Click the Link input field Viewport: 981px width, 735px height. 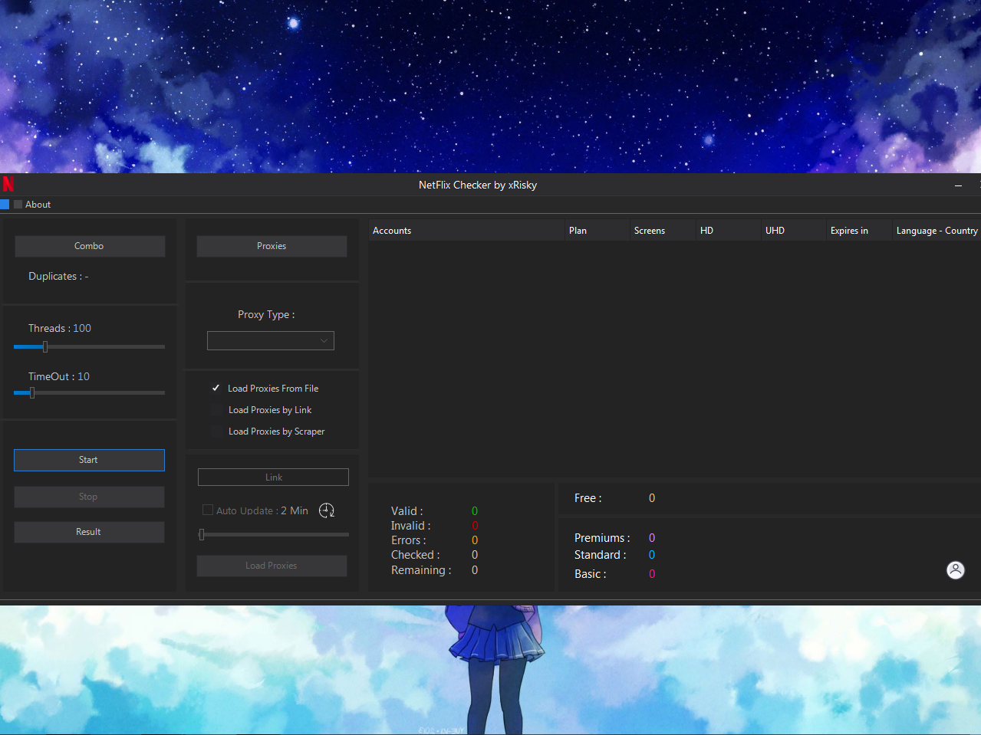click(x=273, y=477)
